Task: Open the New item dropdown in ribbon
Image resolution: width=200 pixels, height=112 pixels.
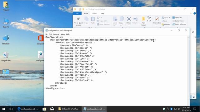Action: click(x=149, y=17)
